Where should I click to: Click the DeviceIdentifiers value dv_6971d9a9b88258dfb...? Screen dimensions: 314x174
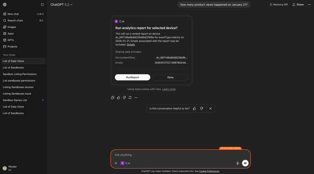(x=172, y=58)
